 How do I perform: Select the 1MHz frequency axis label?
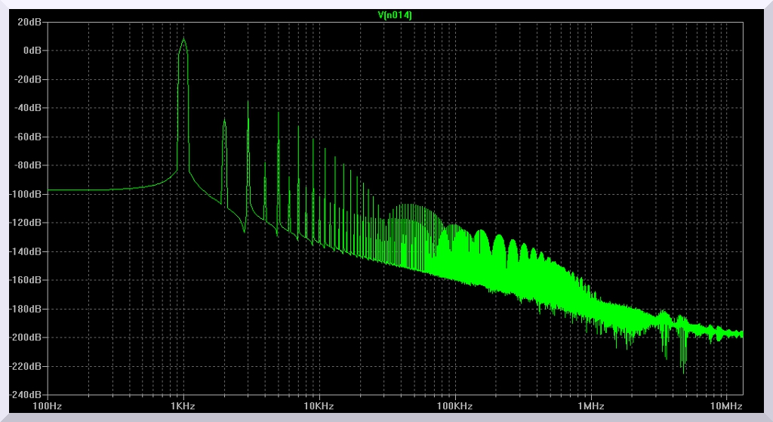tap(590, 406)
